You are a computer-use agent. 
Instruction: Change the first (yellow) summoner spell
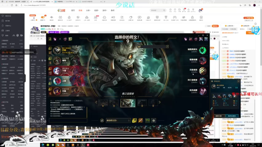tap(134, 120)
